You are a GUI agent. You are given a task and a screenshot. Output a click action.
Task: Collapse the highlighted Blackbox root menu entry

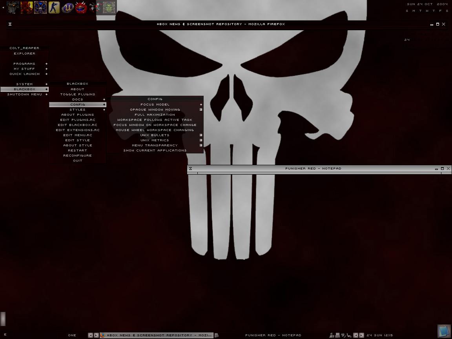tap(24, 89)
